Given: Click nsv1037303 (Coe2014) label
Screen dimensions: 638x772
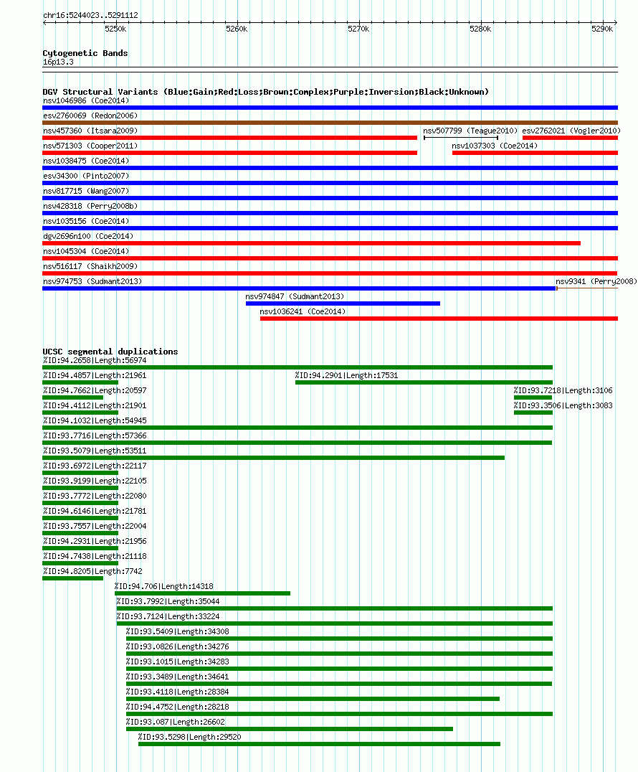Looking at the screenshot, I should click(x=495, y=146).
